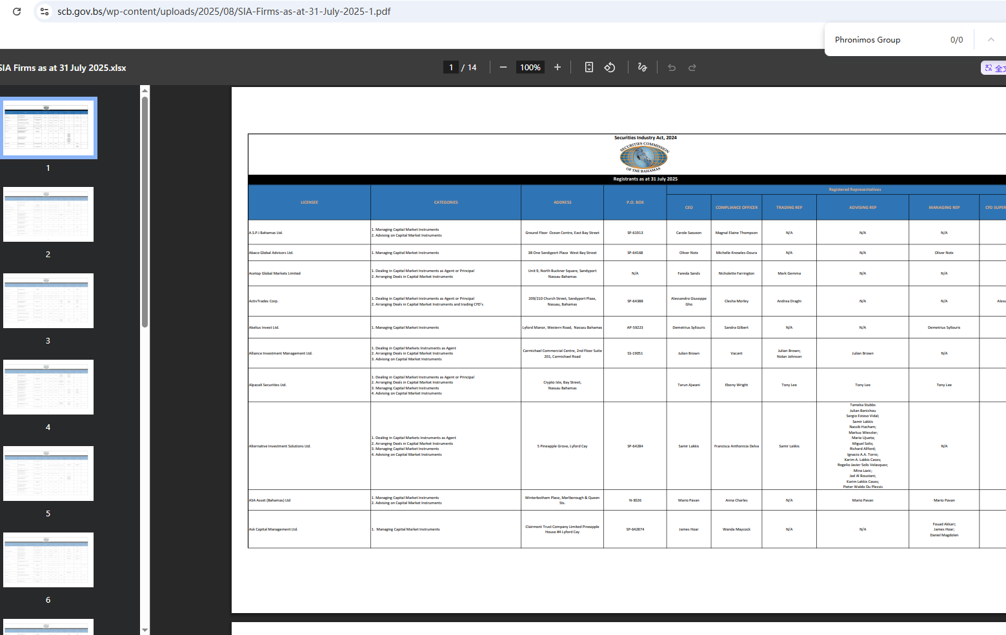The image size is (1006, 635).
Task: Activate the draw annotation tool
Action: 642,67
